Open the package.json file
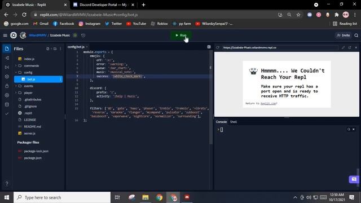Screen dimensions: 361x203 tap(33, 158)
